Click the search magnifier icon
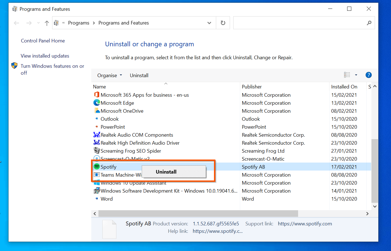391x251 pixels. pos(369,23)
